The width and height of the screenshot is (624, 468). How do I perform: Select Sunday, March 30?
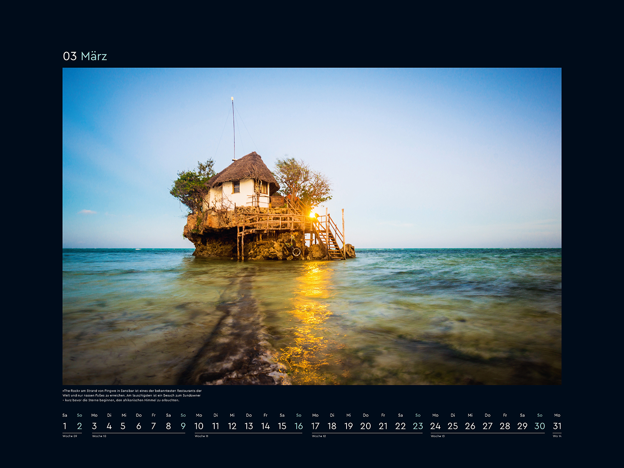click(540, 426)
